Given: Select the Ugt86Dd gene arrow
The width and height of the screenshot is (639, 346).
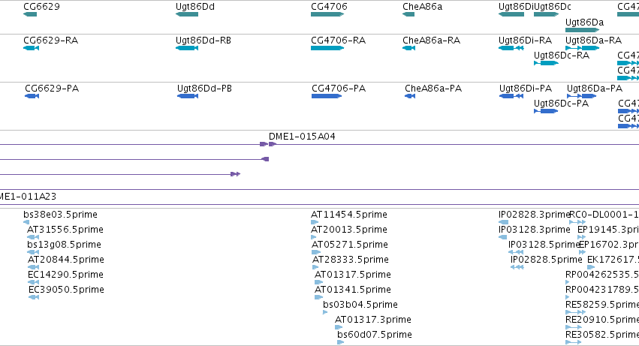Looking at the screenshot, I should pos(187,14).
